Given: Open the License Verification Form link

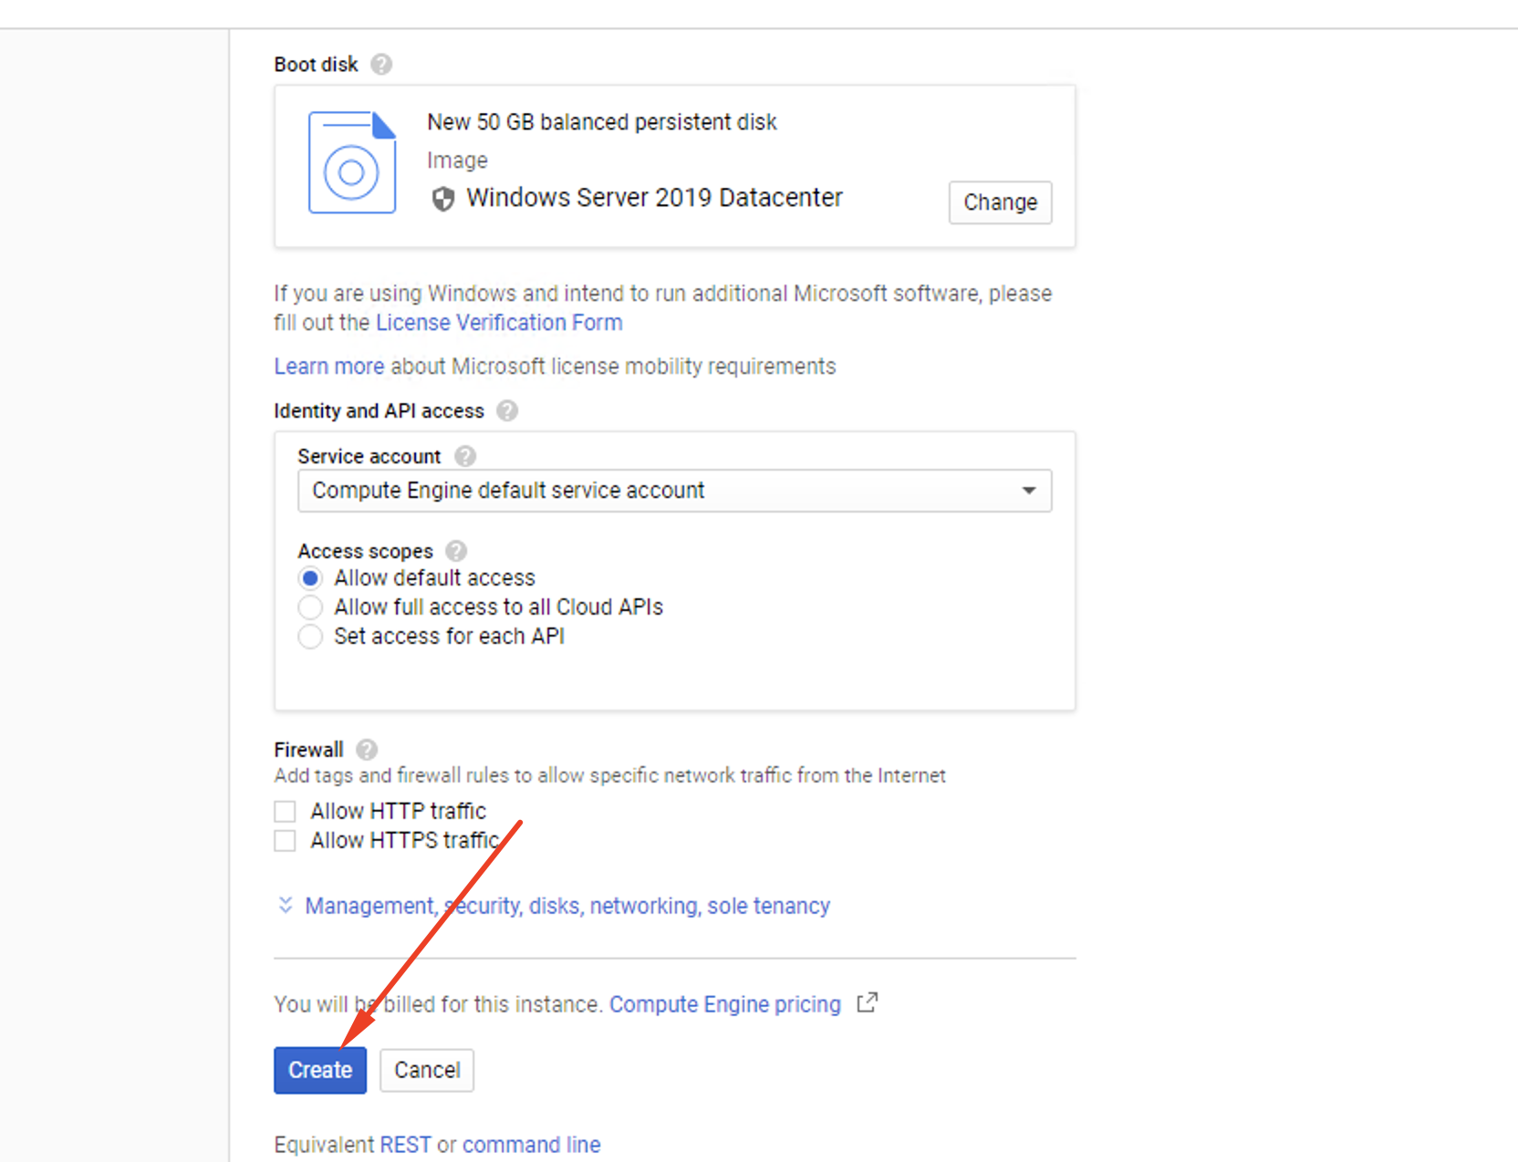Looking at the screenshot, I should click(499, 323).
